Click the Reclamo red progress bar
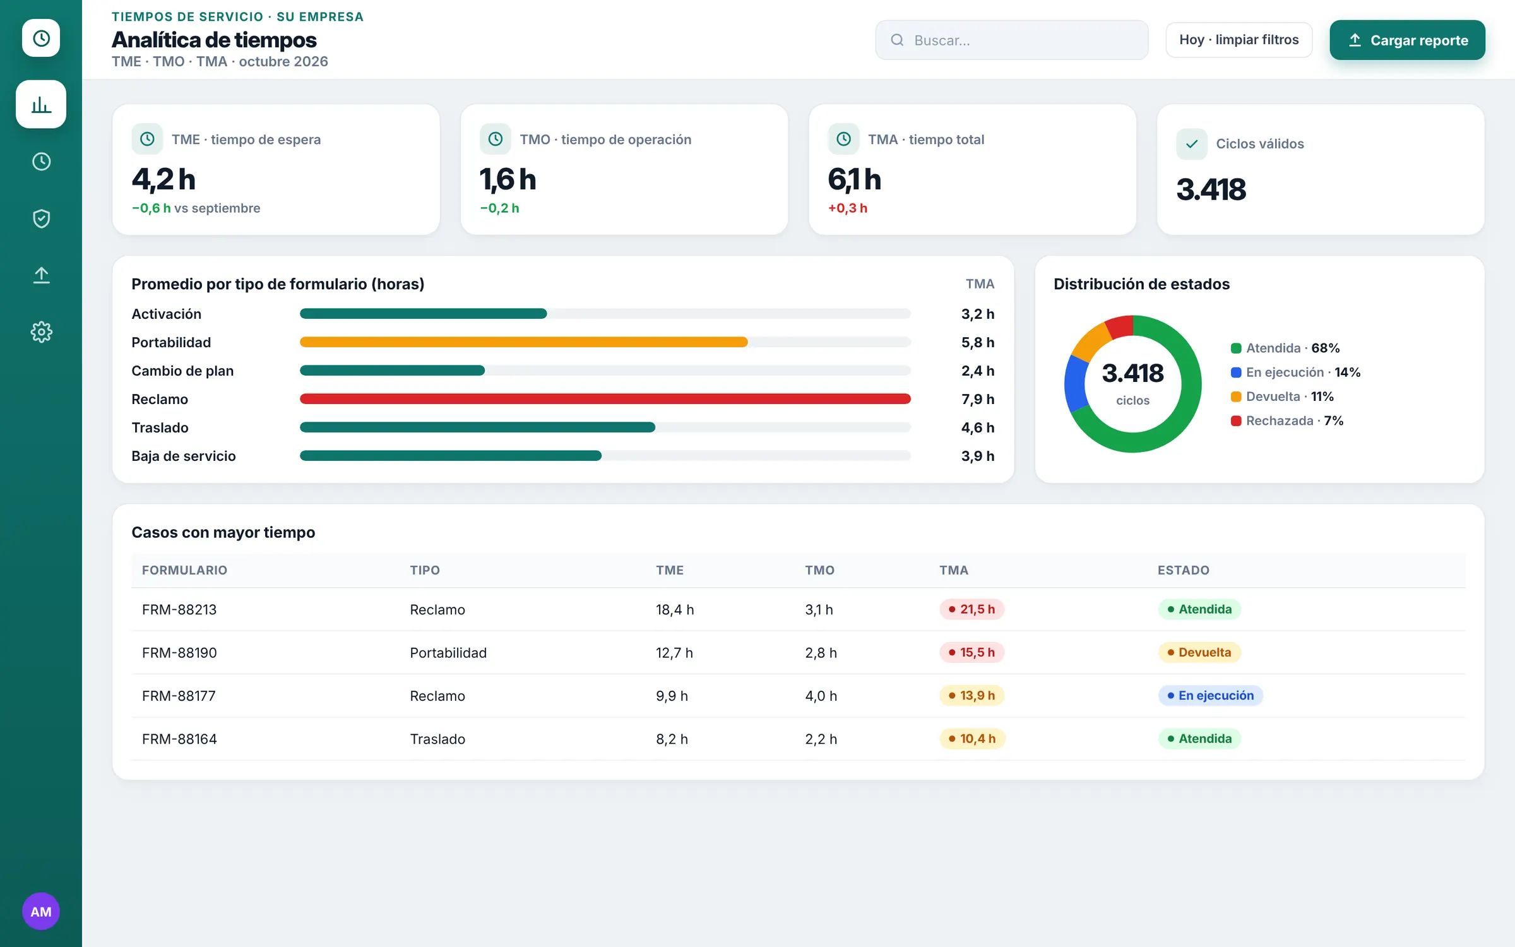This screenshot has height=947, width=1515. coord(605,399)
